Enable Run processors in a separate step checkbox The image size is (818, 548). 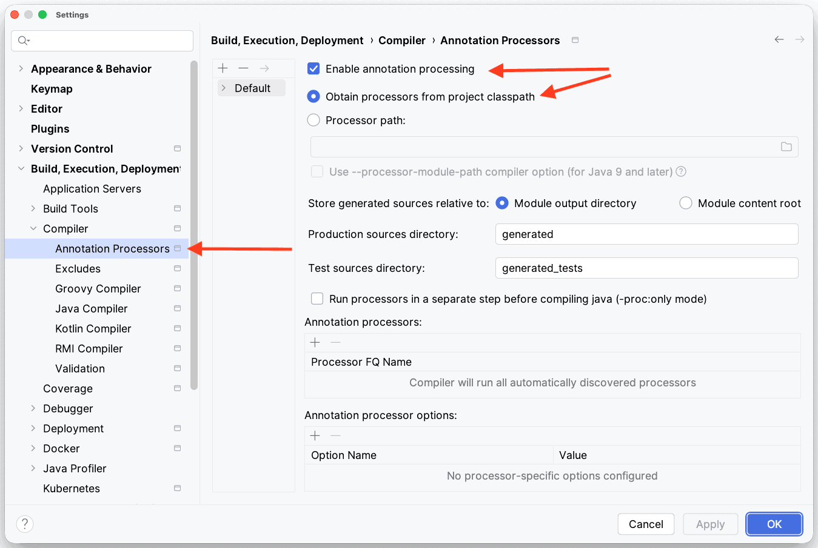click(x=317, y=299)
